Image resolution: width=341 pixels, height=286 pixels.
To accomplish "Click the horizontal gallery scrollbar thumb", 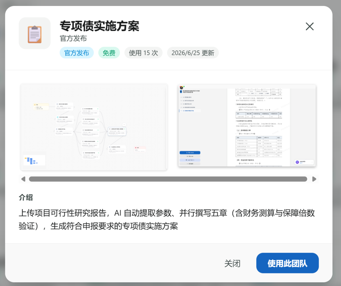I will tap(168, 179).
